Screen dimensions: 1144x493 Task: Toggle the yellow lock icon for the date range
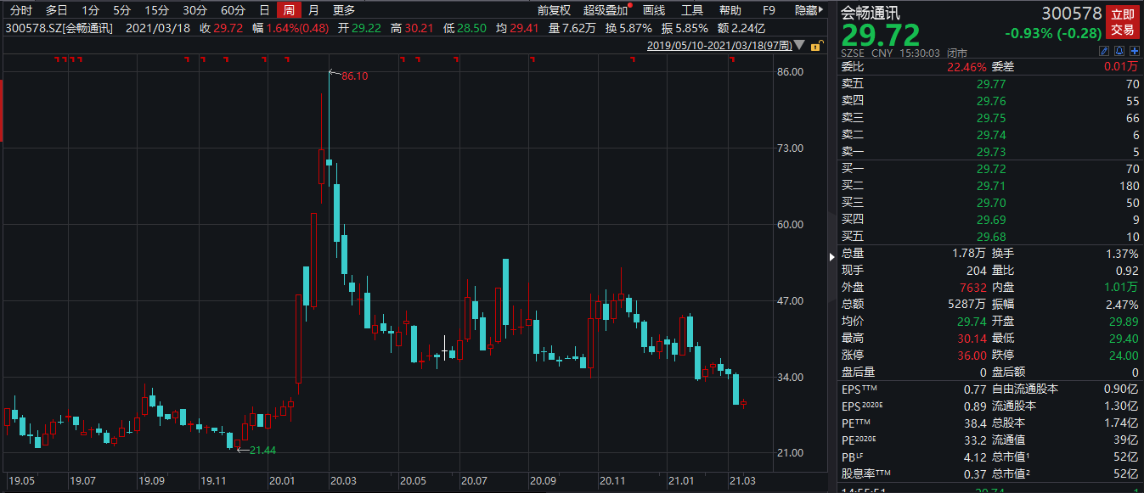point(817,46)
